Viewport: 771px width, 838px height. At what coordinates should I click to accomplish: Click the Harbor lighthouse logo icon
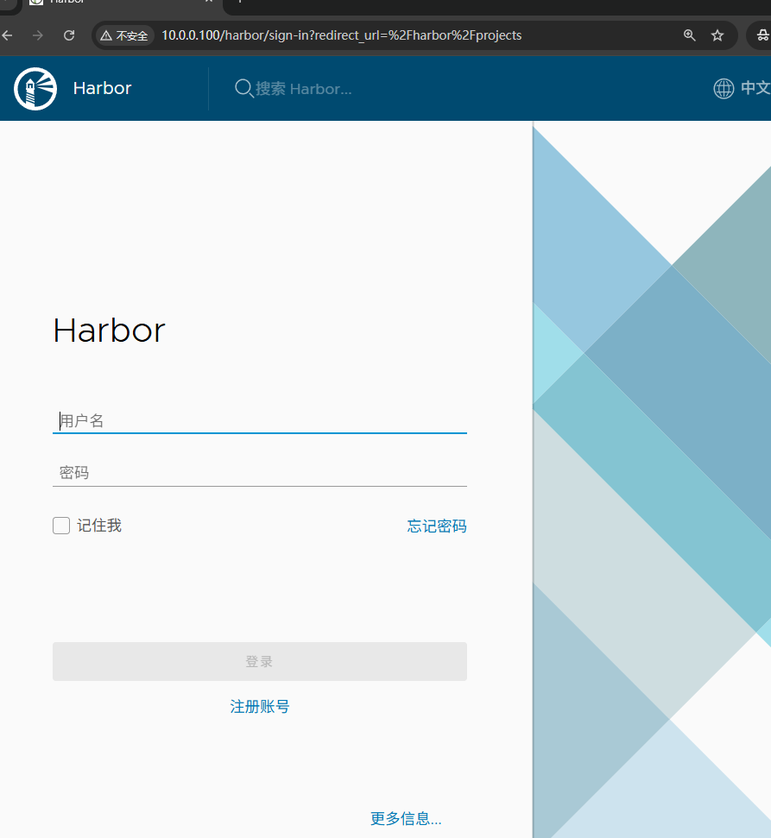[x=35, y=89]
